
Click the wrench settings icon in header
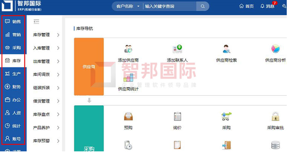[284, 6]
